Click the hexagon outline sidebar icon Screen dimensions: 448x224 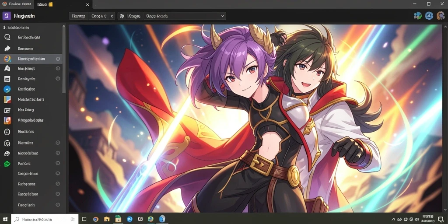coord(7,143)
